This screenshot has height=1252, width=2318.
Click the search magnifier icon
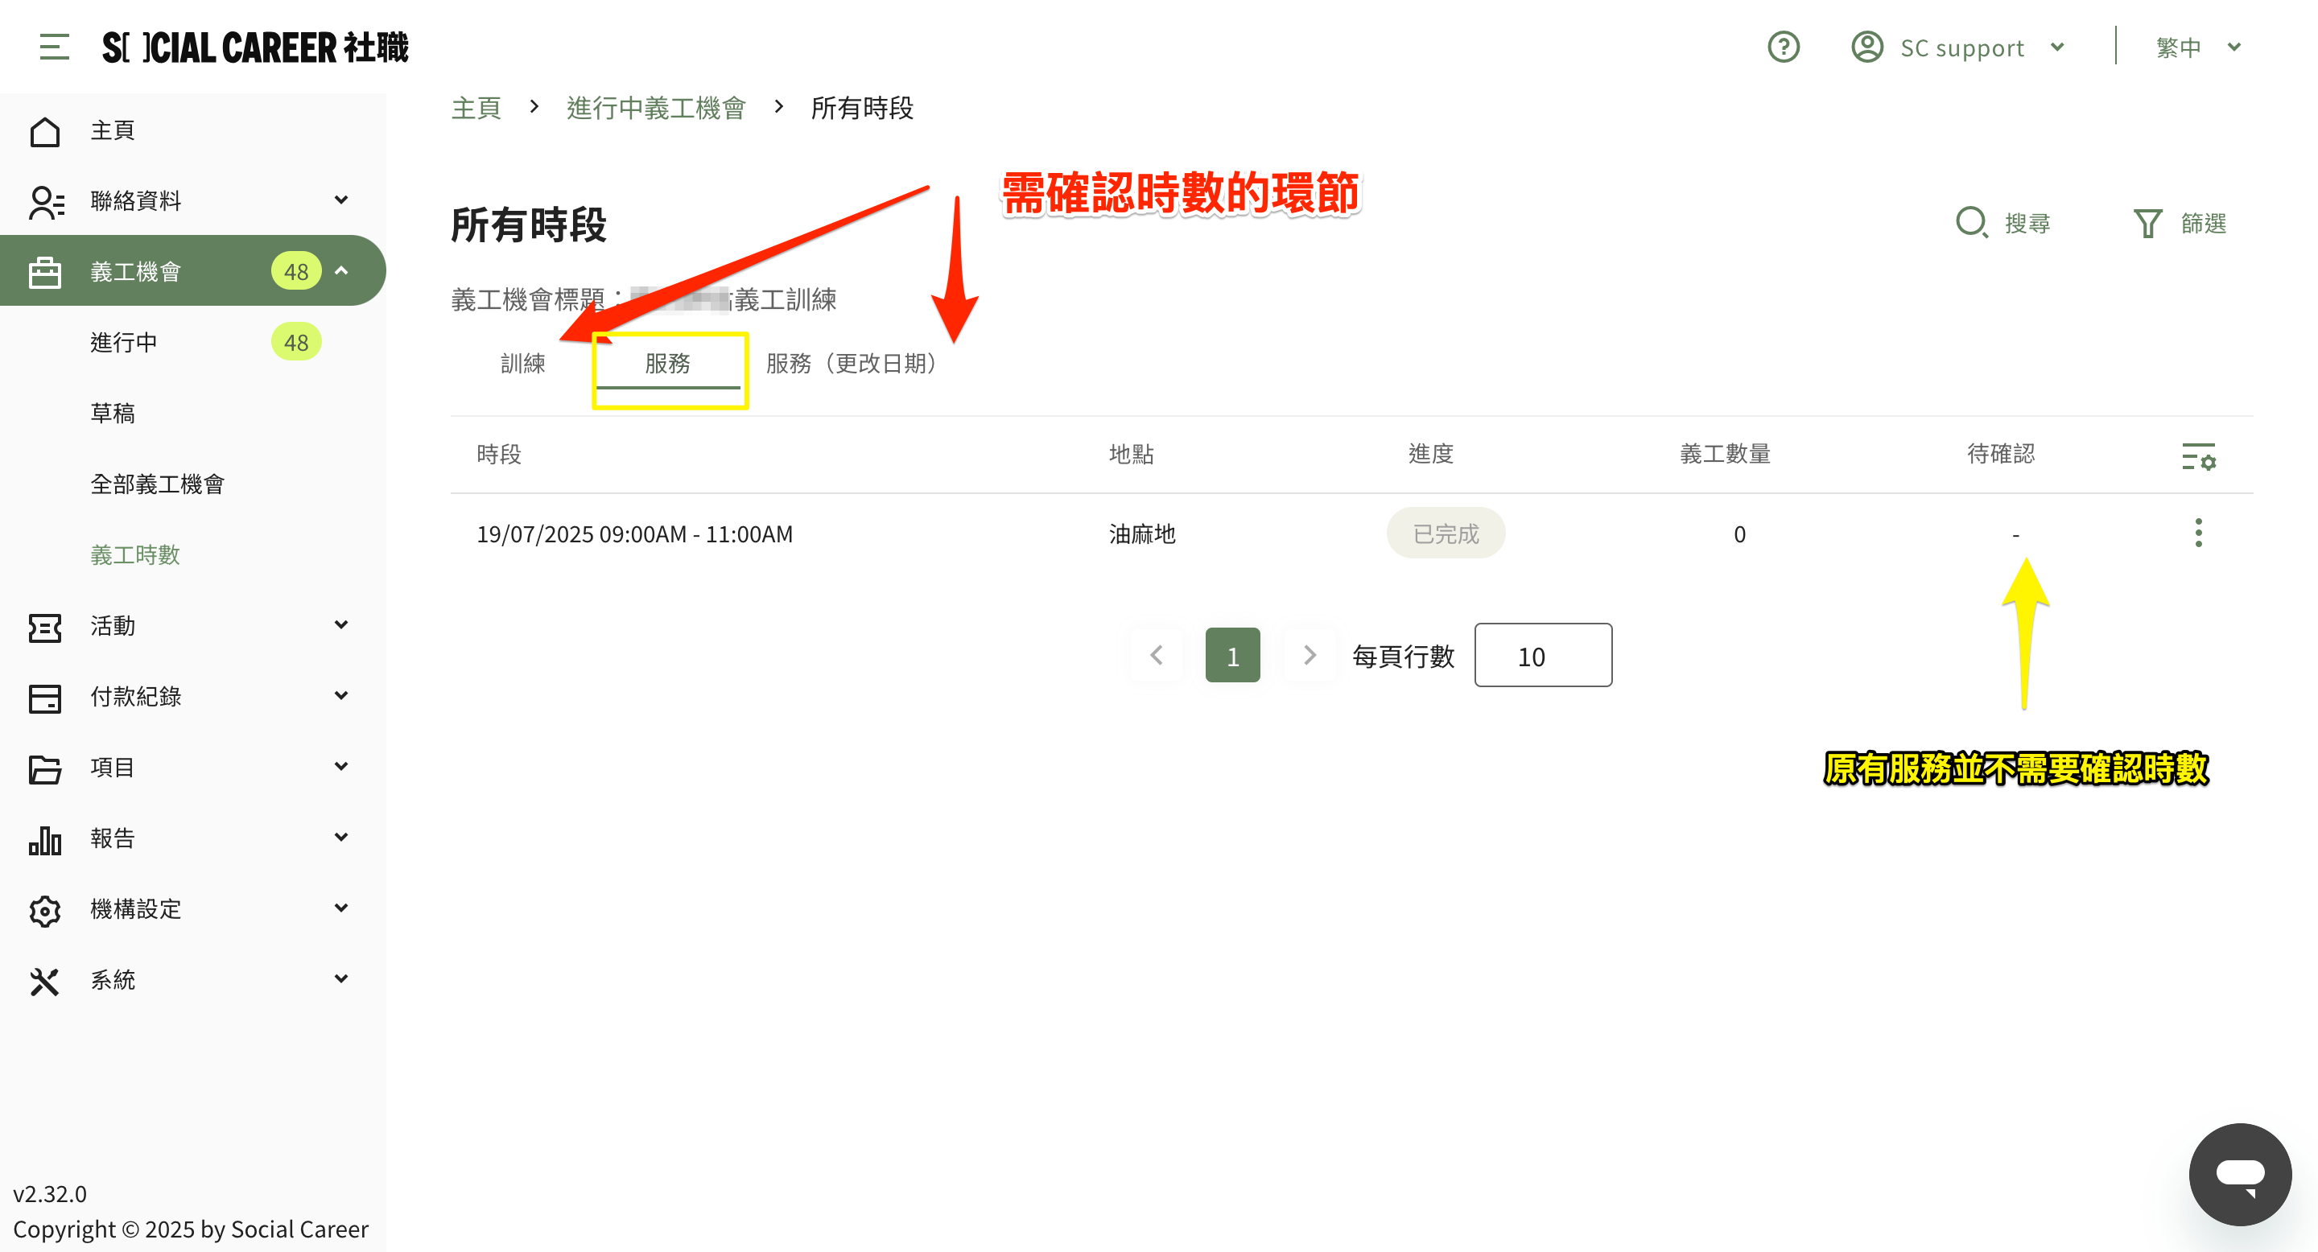tap(1970, 222)
